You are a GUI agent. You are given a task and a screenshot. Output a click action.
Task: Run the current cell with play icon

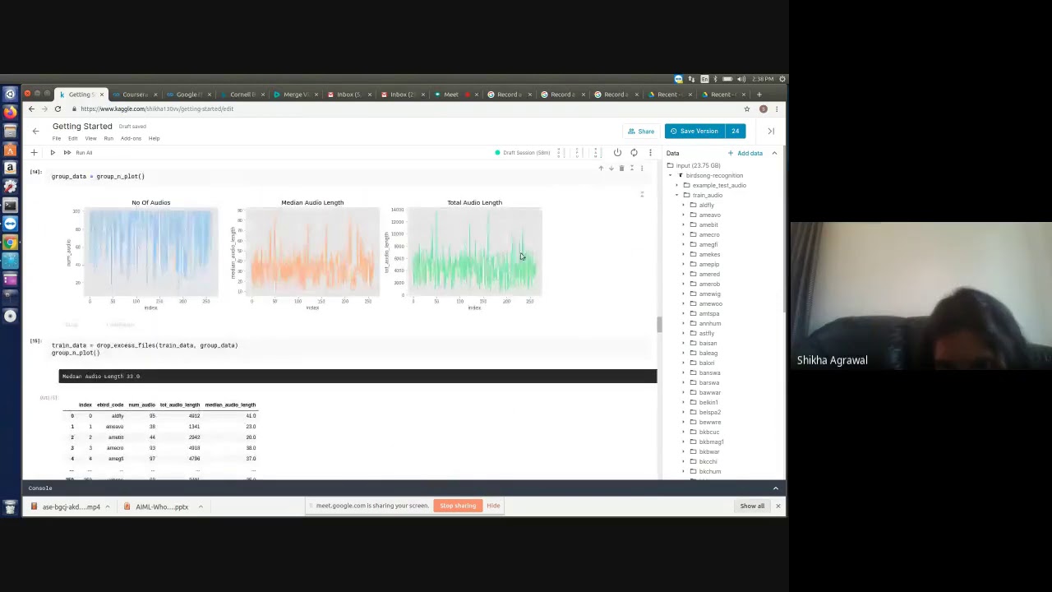click(53, 153)
